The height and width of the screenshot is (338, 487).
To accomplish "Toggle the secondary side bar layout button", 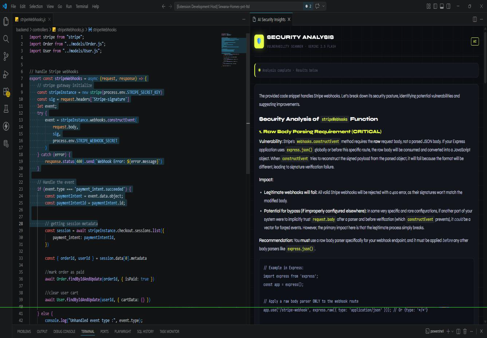I will [448, 6].
